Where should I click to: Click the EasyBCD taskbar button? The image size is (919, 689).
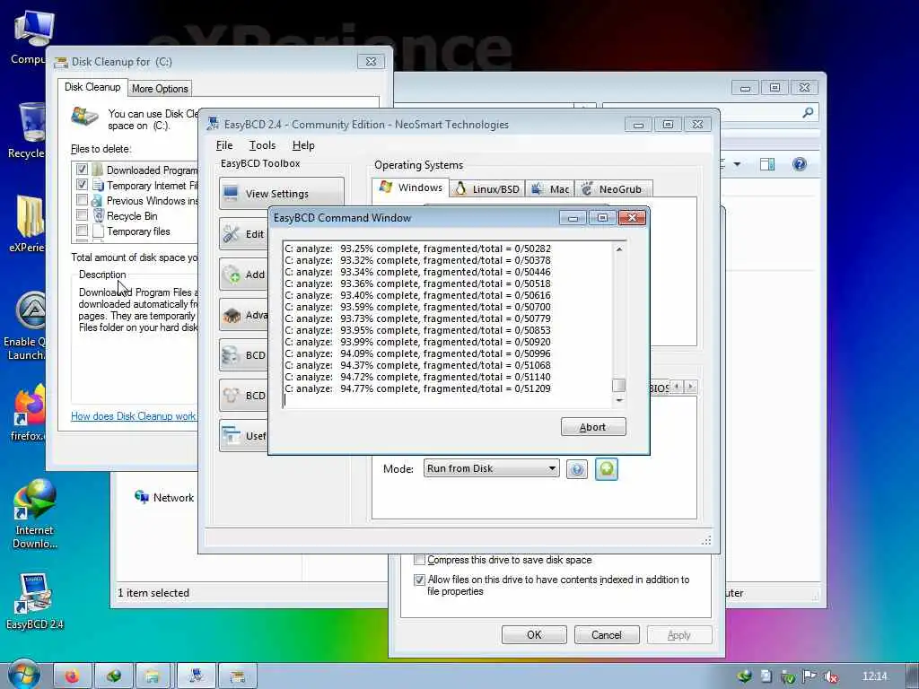pos(197,676)
